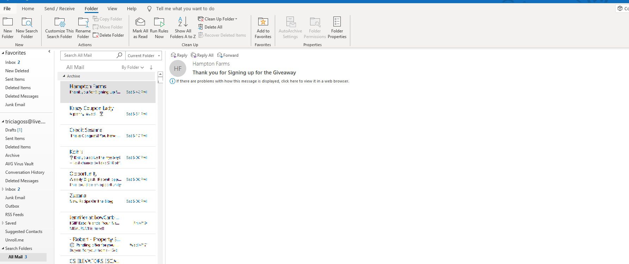The width and height of the screenshot is (629, 264).
Task: Mark All as Read
Action: click(140, 28)
